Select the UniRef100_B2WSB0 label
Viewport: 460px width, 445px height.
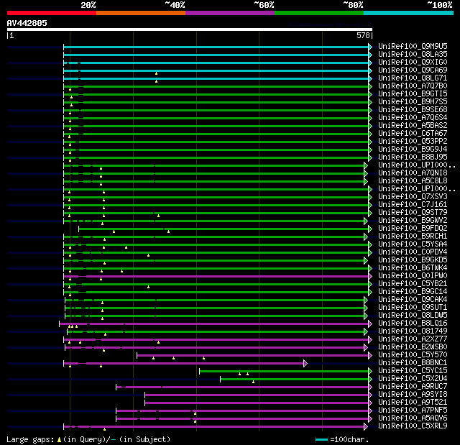click(413, 347)
